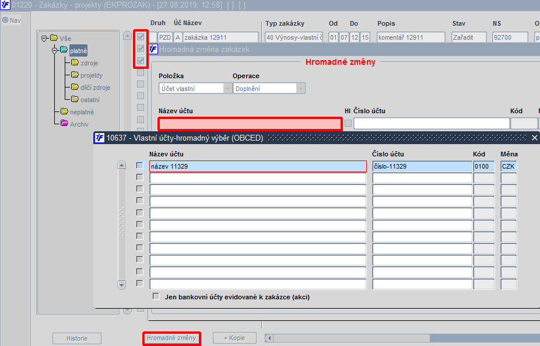Select the projekty folder icon
The width and height of the screenshot is (540, 346).
coord(75,75)
